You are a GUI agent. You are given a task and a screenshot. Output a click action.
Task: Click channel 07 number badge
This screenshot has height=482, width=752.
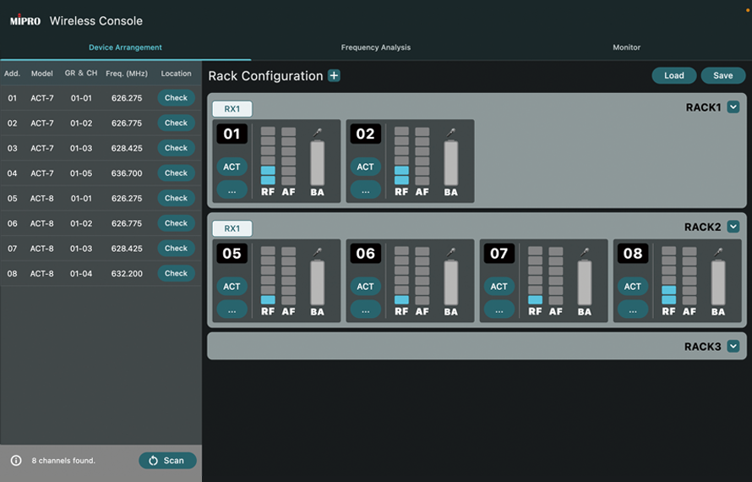(x=499, y=253)
